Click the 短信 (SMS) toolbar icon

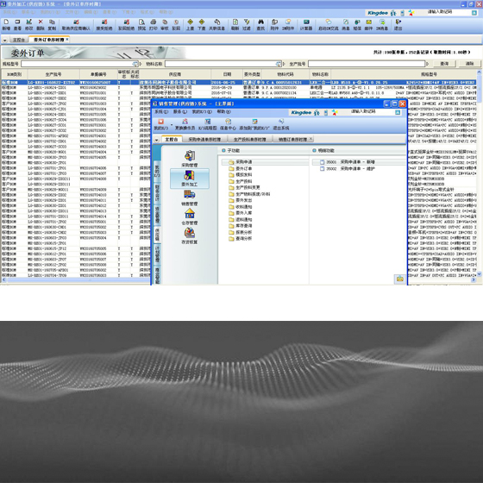tap(357, 25)
